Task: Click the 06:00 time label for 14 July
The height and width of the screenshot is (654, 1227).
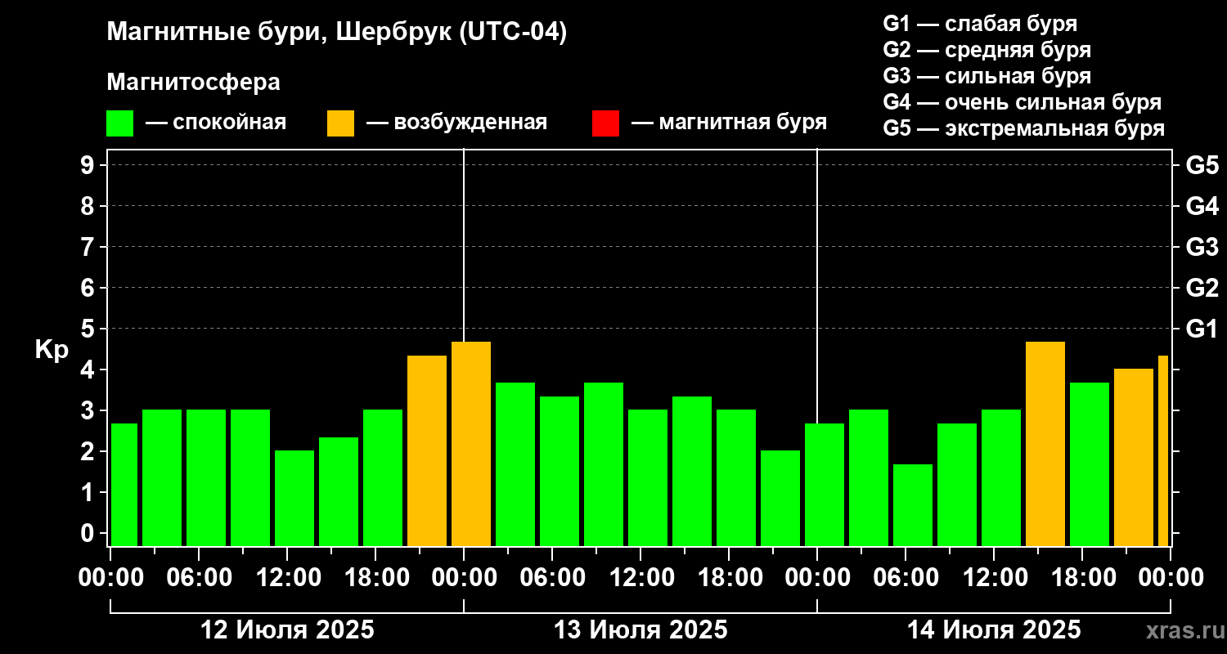Action: [906, 577]
